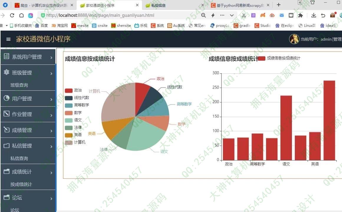Open the mesite bookmark
Image resolution: width=342 pixels, height=212 pixels.
[x=80, y=26]
